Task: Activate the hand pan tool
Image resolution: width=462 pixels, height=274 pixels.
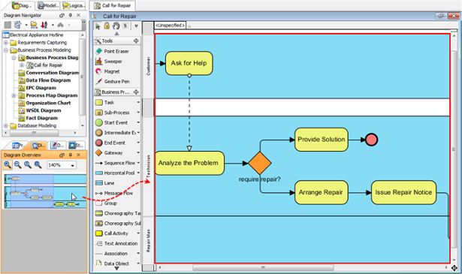Action: point(116,26)
